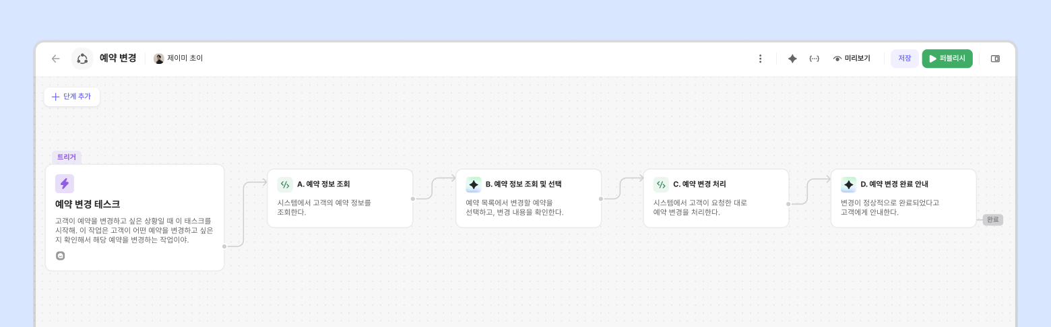This screenshot has height=327, width=1051.
Task: Click the 제이미 초이 user avatar
Action: [159, 59]
